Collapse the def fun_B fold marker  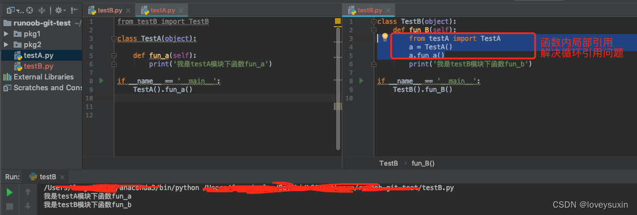click(x=374, y=30)
